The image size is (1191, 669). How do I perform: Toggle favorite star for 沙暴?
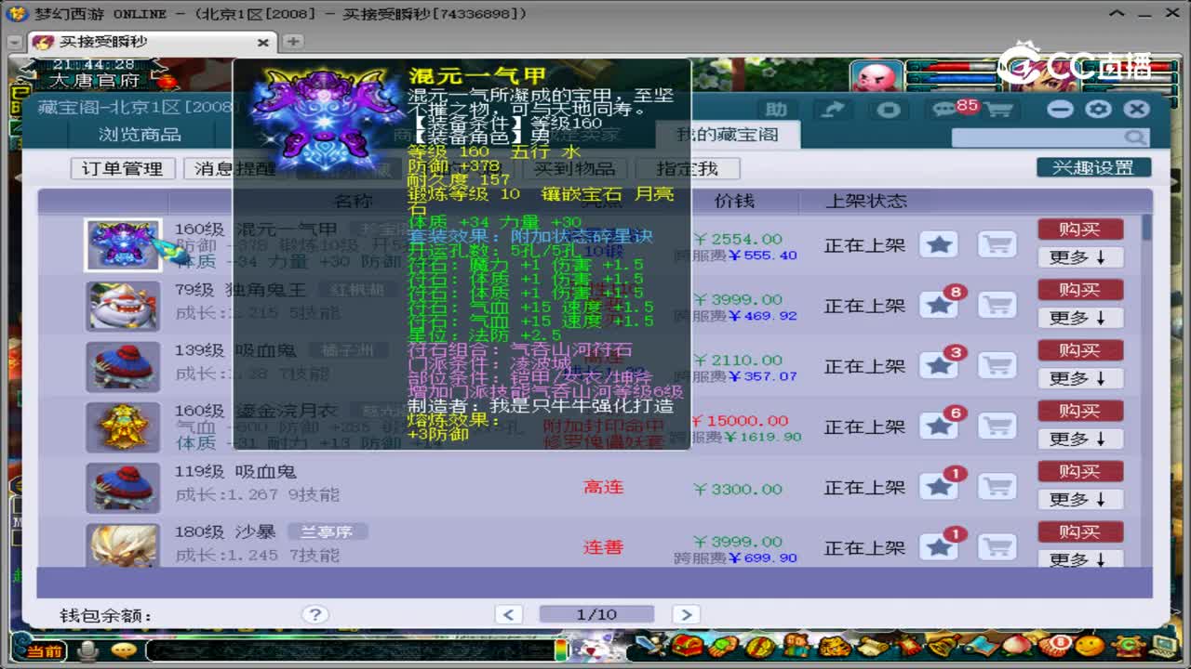pos(939,547)
